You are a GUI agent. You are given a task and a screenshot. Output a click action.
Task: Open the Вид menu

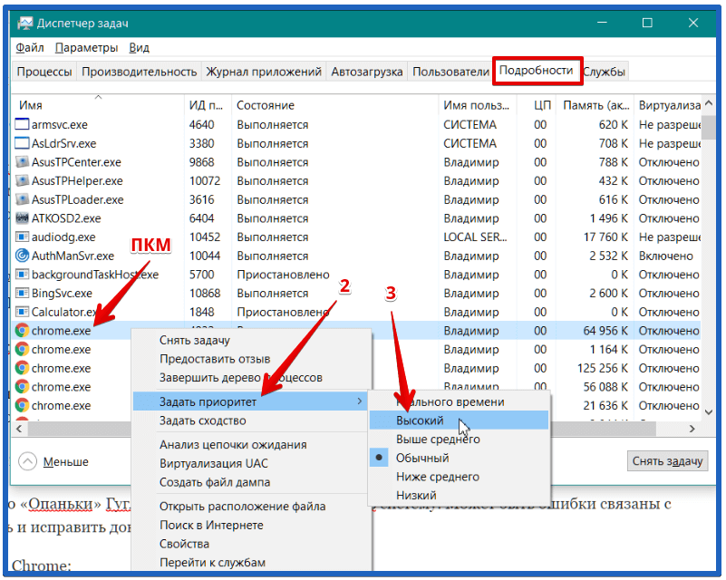pyautogui.click(x=139, y=48)
